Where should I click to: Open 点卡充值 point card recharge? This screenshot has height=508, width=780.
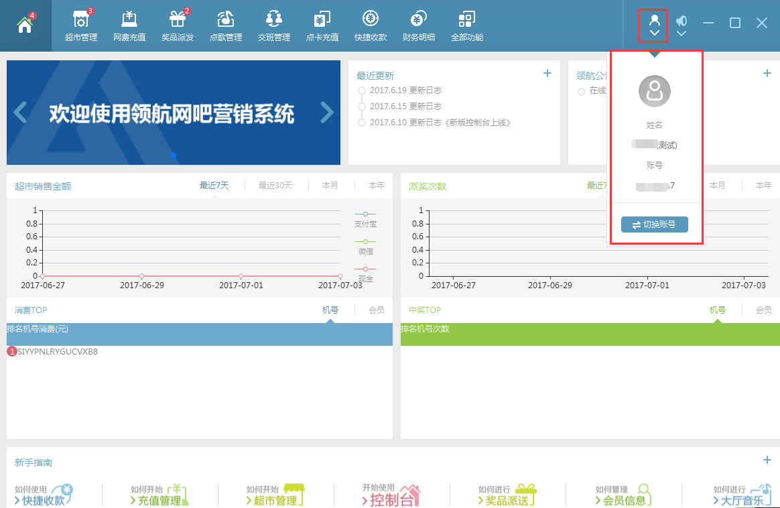point(322,26)
